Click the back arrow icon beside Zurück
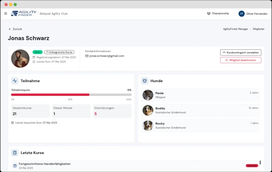 (10, 29)
